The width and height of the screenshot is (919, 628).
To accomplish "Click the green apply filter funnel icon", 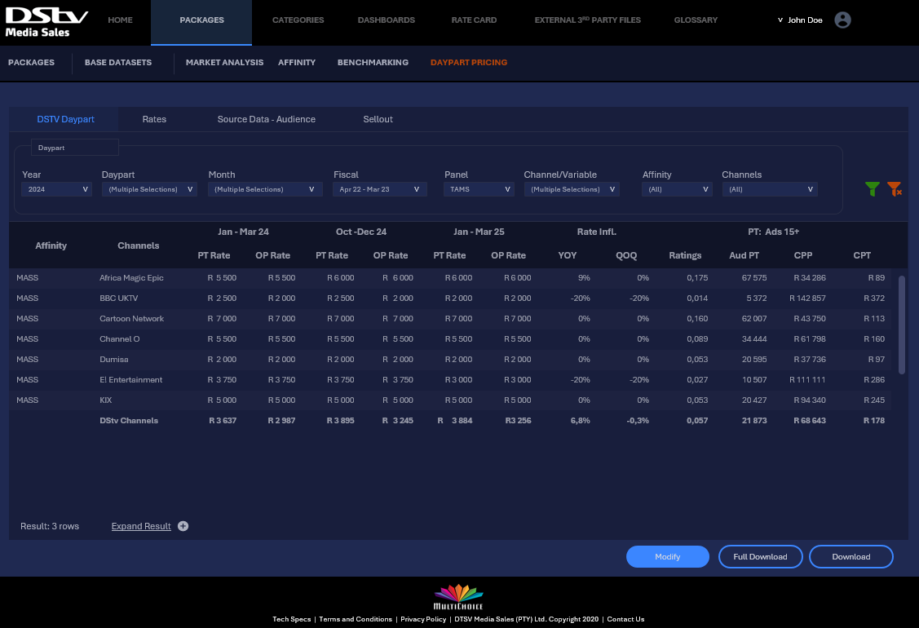I will click(x=873, y=189).
